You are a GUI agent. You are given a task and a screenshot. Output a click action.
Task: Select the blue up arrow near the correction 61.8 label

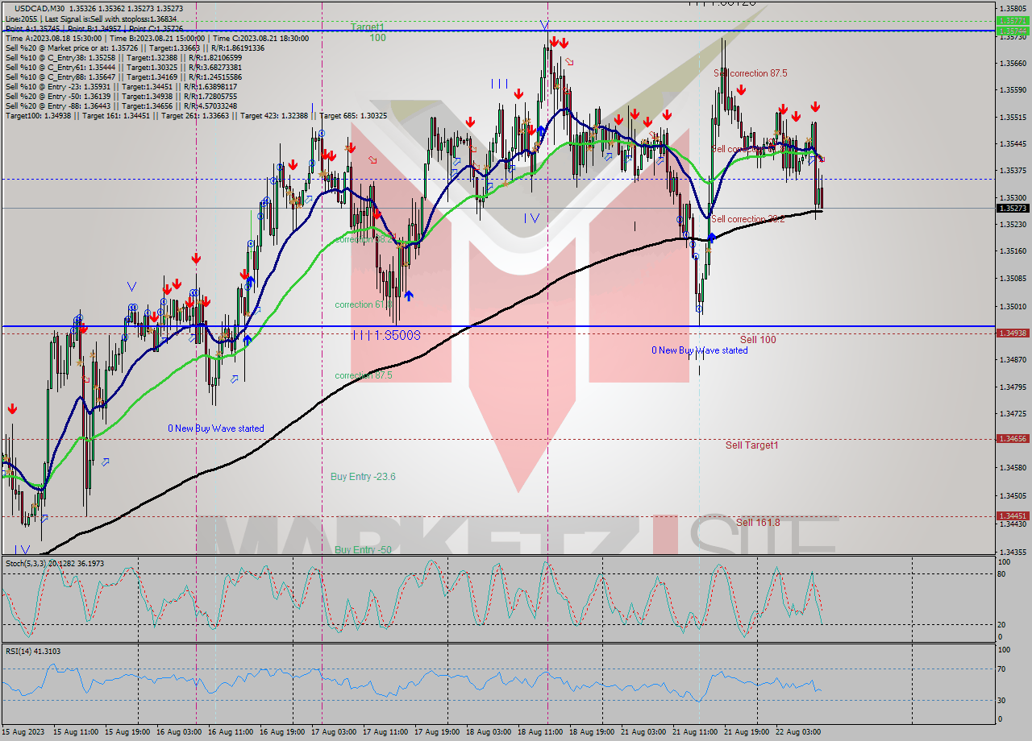pos(409,296)
